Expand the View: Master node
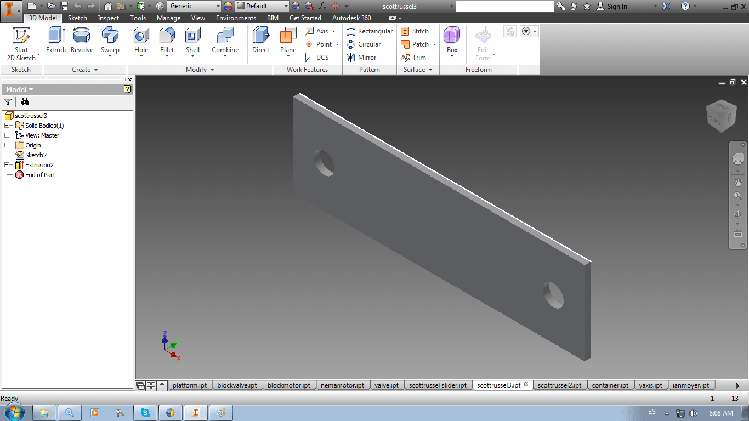Viewport: 749px width, 421px height. point(7,135)
